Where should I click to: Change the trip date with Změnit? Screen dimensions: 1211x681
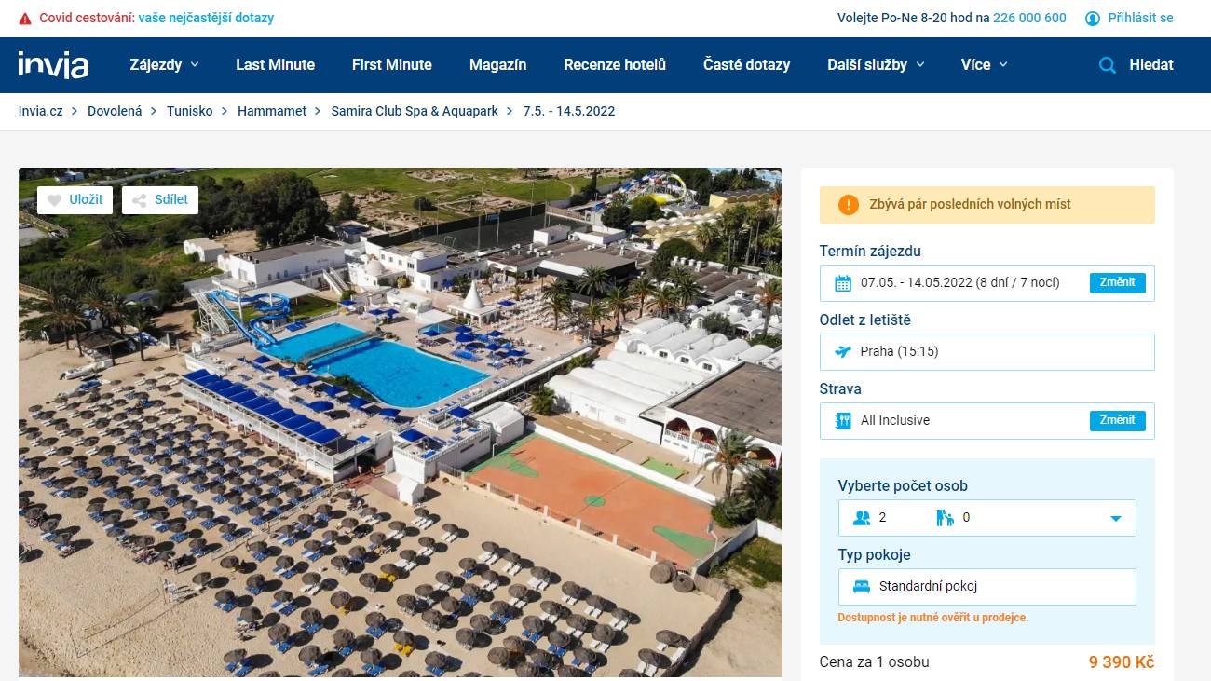(x=1117, y=282)
